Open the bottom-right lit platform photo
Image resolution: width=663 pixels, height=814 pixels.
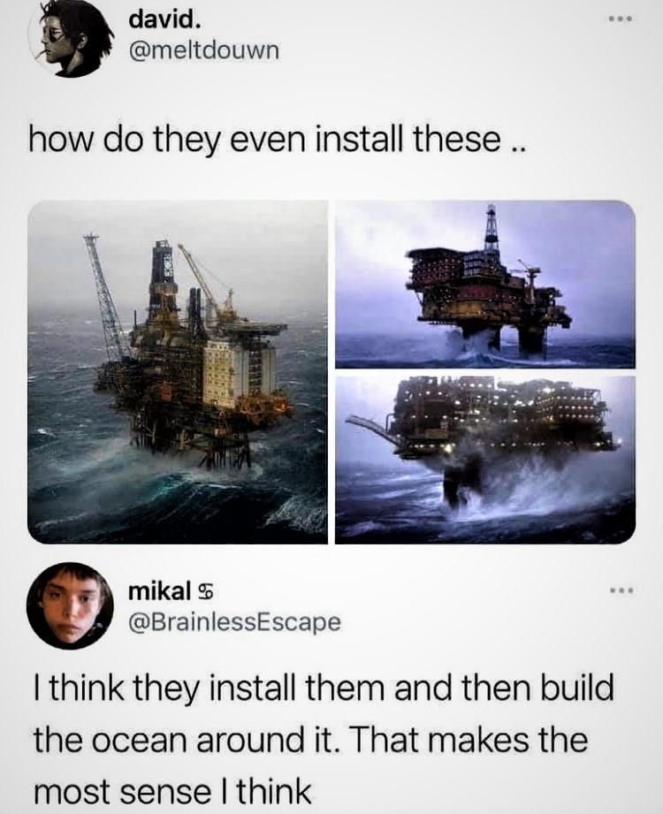click(485, 460)
